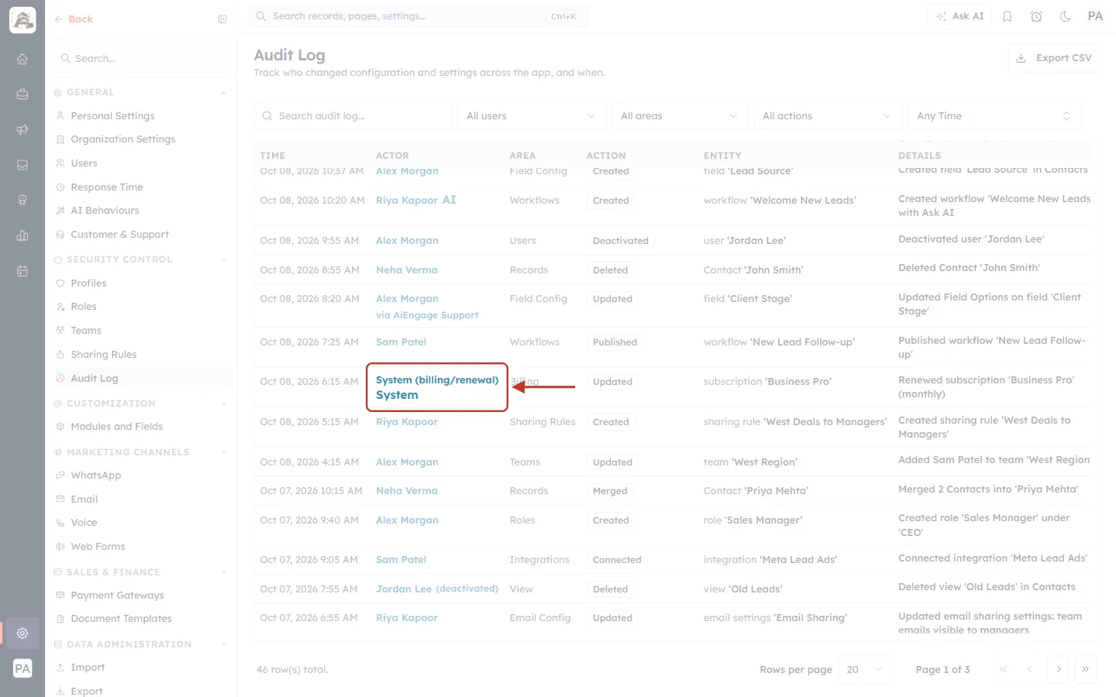The width and height of the screenshot is (1116, 697).
Task: Open actor Jordan Lee (deactivated)
Action: (437, 589)
